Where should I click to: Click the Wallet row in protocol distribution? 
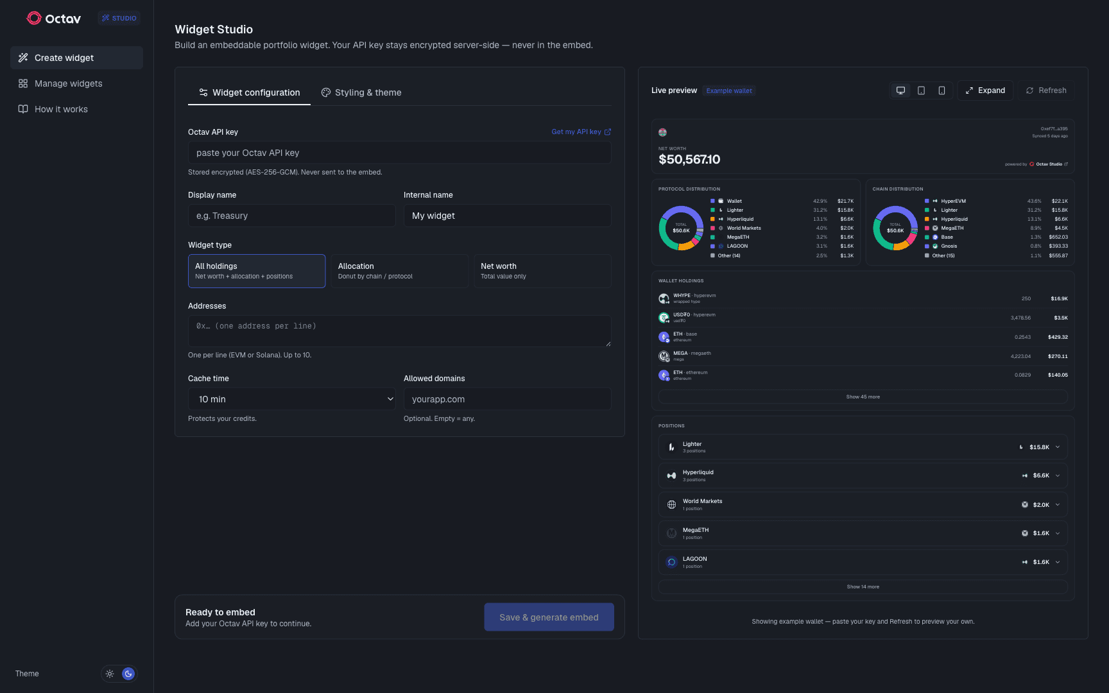pos(782,201)
